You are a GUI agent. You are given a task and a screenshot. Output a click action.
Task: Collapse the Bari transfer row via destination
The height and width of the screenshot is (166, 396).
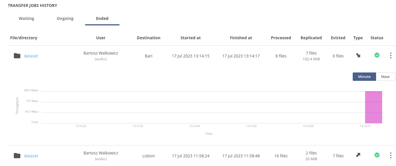pos(148,56)
